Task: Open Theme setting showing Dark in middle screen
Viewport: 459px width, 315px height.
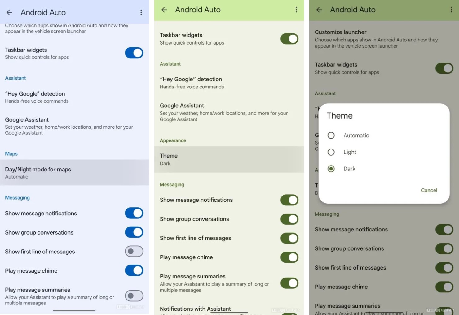Action: [x=229, y=159]
